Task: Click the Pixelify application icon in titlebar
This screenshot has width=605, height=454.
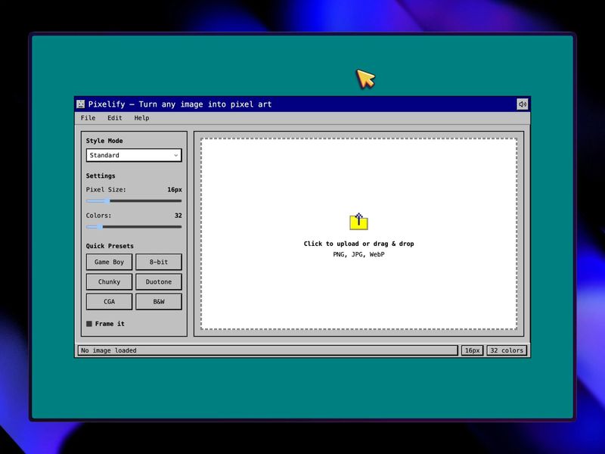Action: click(79, 104)
